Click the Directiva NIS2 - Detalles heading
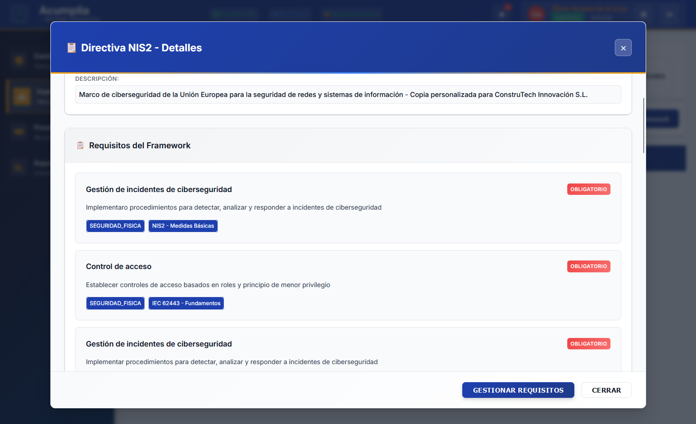 click(x=142, y=48)
